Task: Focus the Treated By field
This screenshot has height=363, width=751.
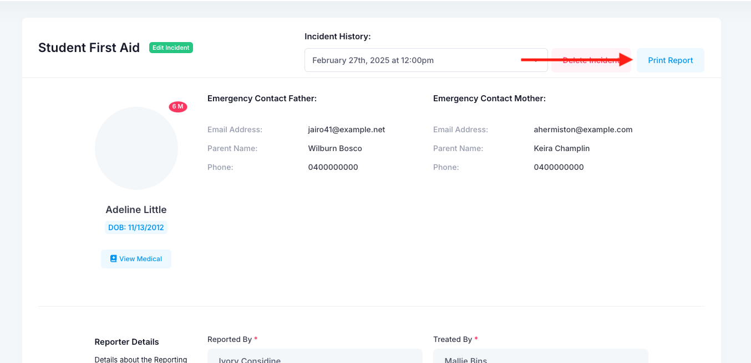Action: 540,356
